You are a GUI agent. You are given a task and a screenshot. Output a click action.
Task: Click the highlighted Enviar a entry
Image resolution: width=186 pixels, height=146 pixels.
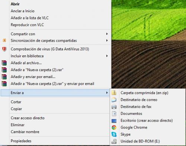[55, 93]
